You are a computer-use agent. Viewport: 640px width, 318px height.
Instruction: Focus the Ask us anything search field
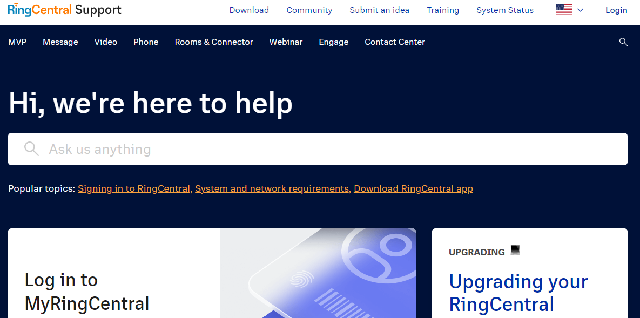pos(324,149)
